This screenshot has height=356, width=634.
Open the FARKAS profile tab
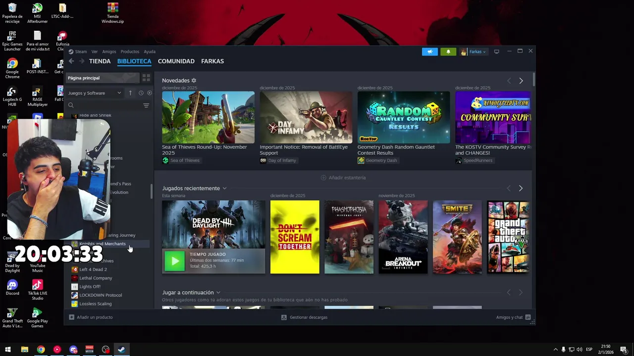pyautogui.click(x=212, y=61)
